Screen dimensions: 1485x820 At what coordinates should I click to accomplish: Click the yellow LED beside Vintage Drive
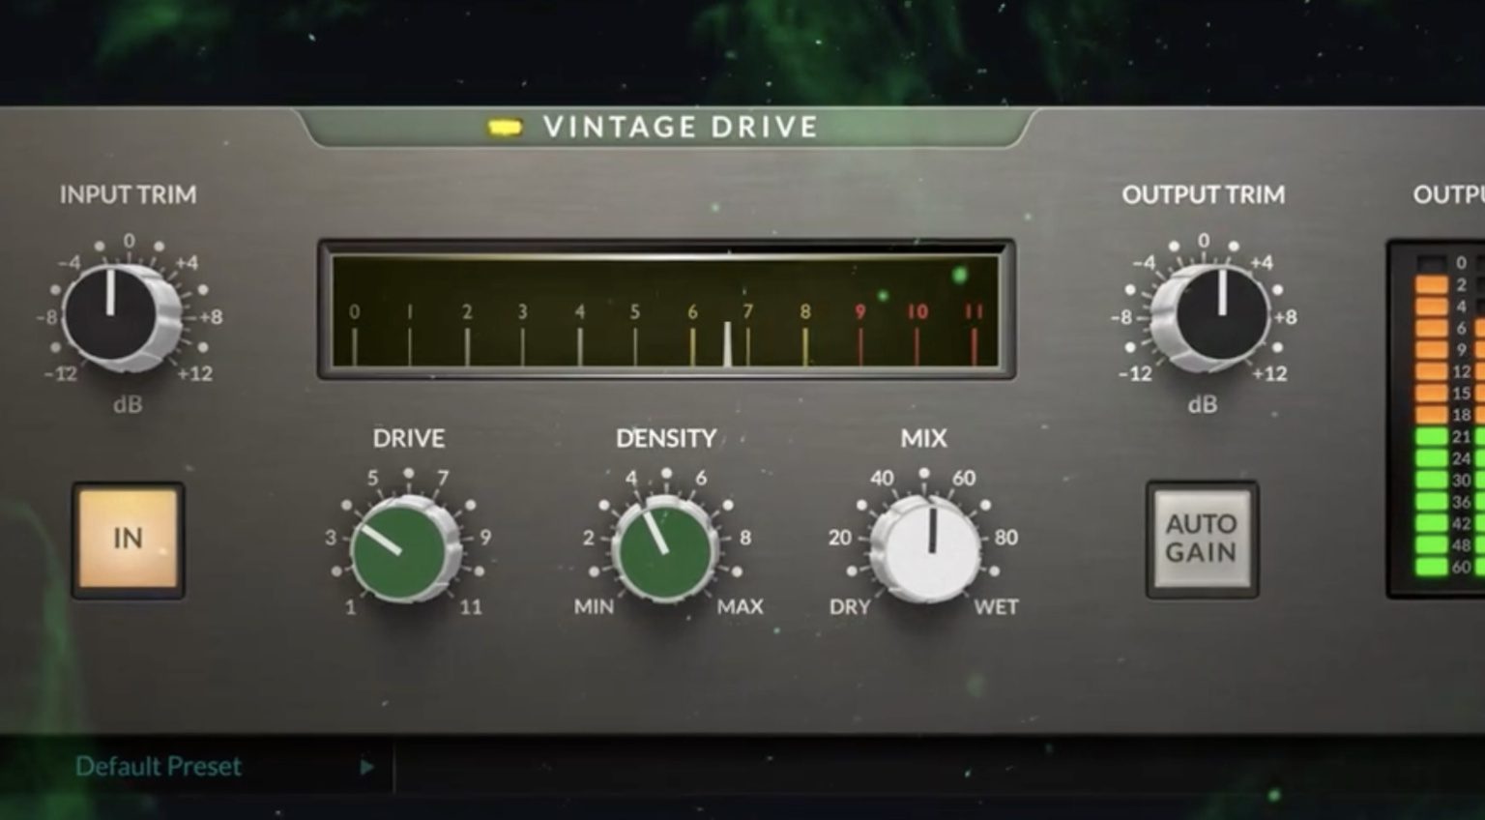(x=505, y=128)
